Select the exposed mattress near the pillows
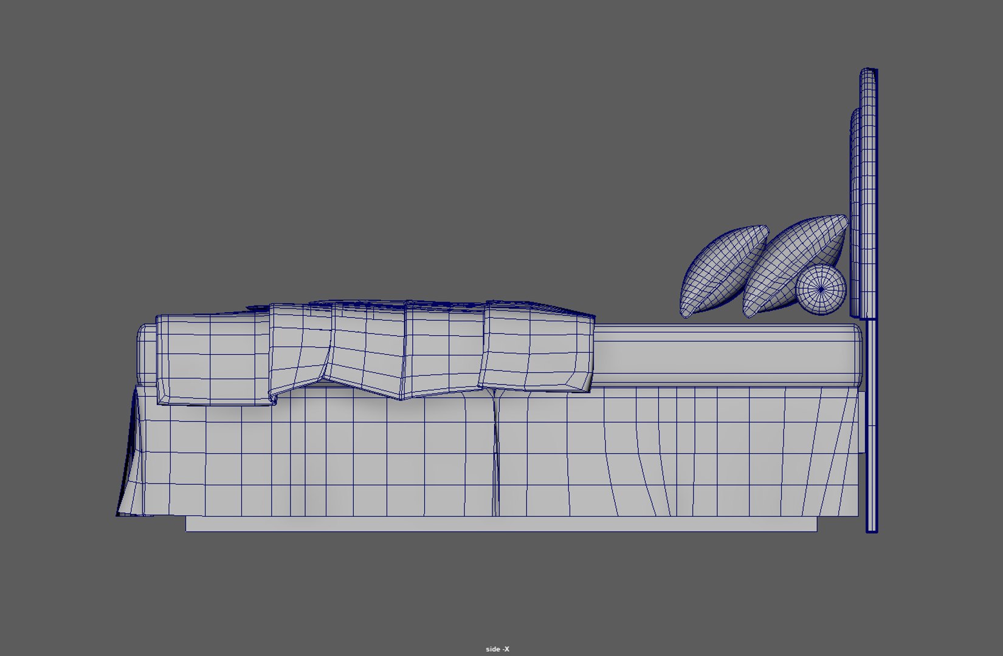Image resolution: width=1003 pixels, height=656 pixels. pyautogui.click(x=728, y=355)
